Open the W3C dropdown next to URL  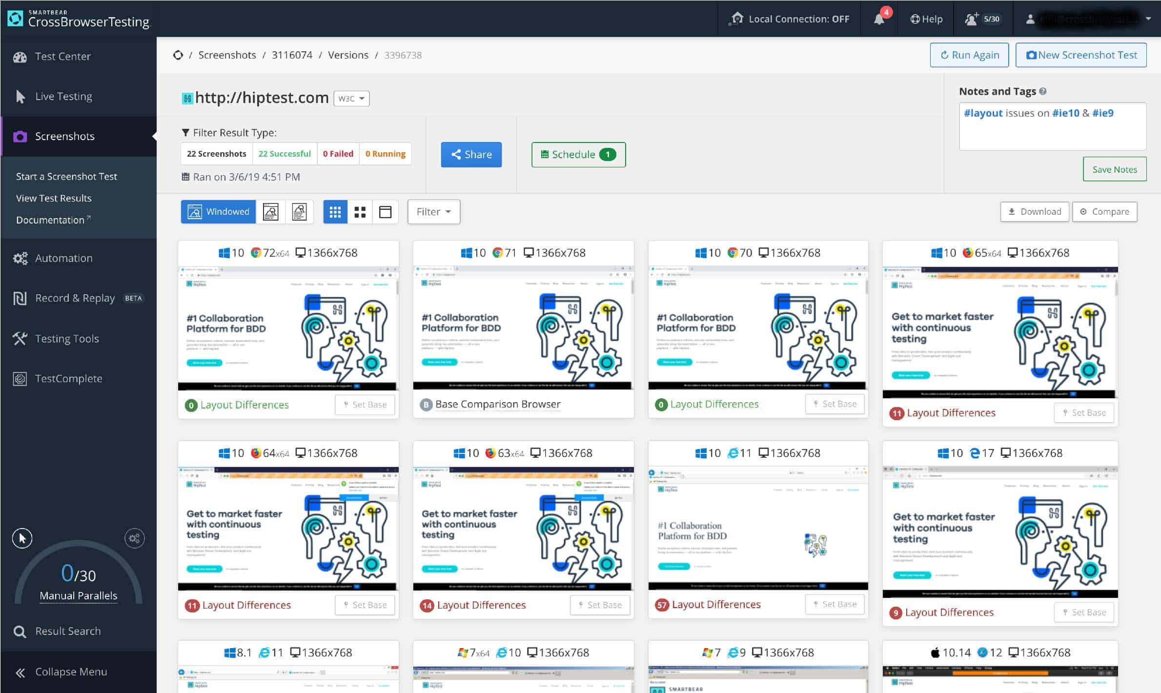pos(351,99)
